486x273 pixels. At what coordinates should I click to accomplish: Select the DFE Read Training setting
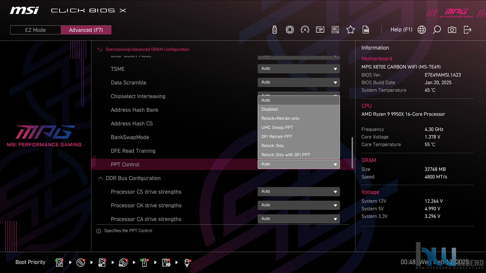point(133,151)
